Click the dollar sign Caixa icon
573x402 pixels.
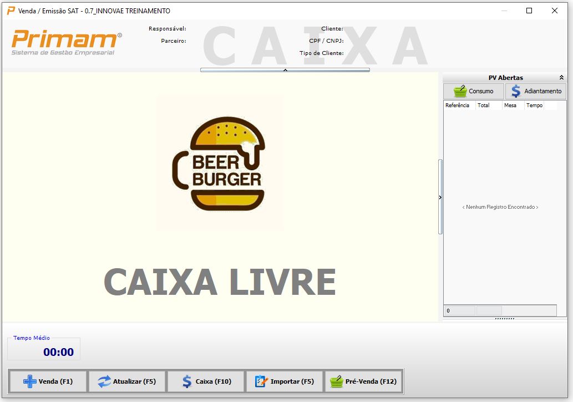[187, 381]
